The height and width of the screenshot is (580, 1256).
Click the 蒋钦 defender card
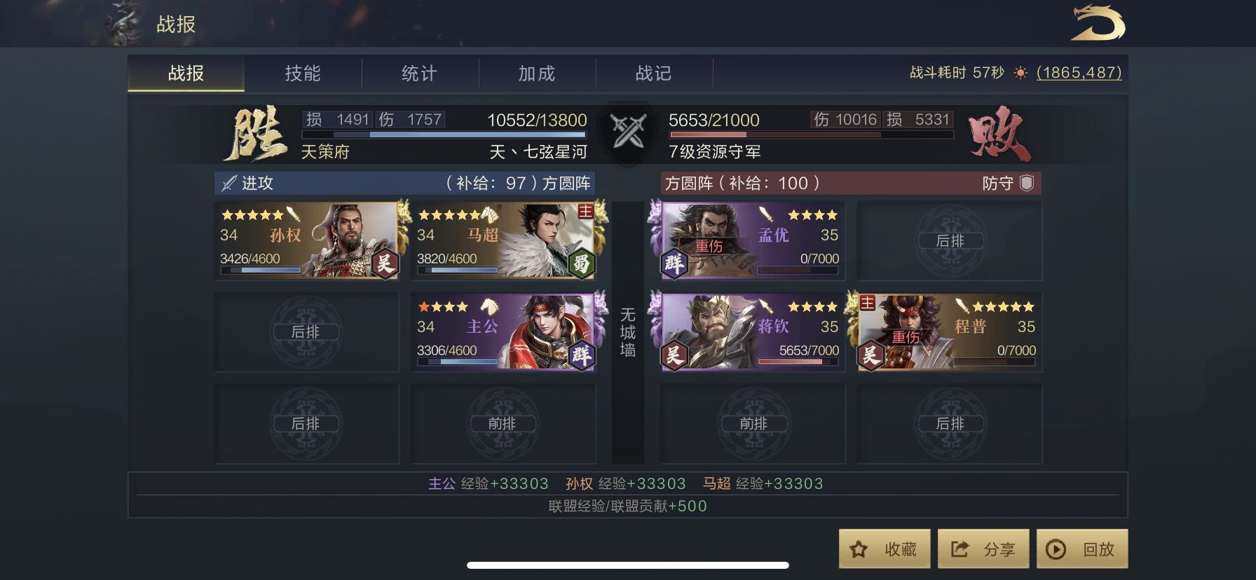pos(753,332)
